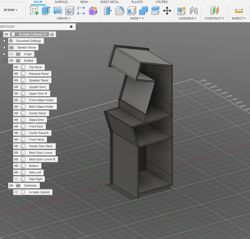This screenshot has height=239, width=250.
Task: Open the INSPECT dropdown menu
Action: point(239,18)
